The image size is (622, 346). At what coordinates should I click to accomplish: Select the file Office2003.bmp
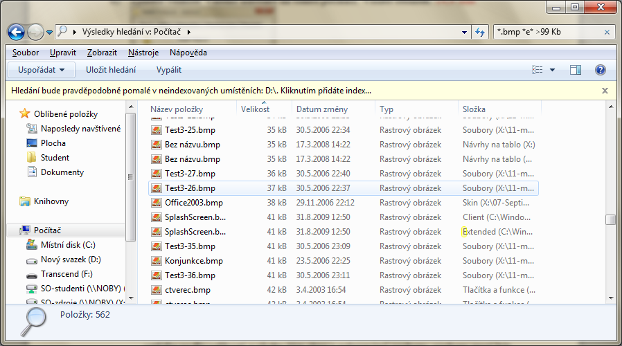coord(194,203)
